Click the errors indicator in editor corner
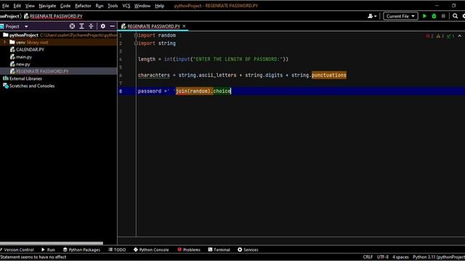Viewport: 465px width, 261px height. pyautogui.click(x=429, y=36)
